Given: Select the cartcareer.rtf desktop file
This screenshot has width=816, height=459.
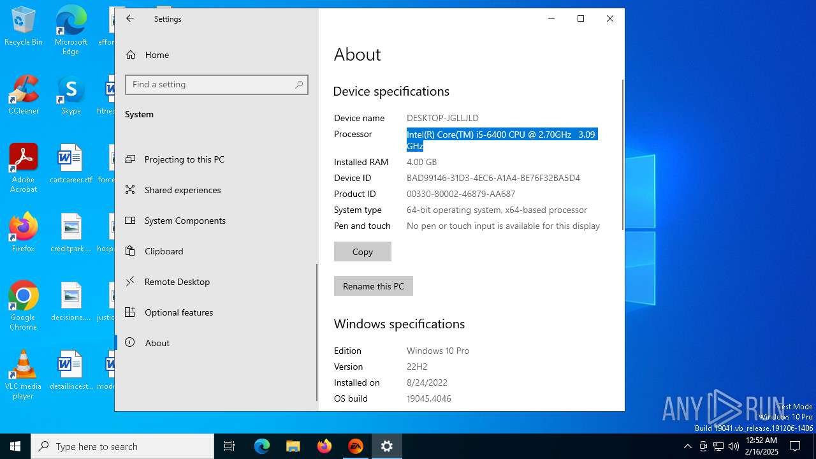Looking at the screenshot, I should coord(71,164).
